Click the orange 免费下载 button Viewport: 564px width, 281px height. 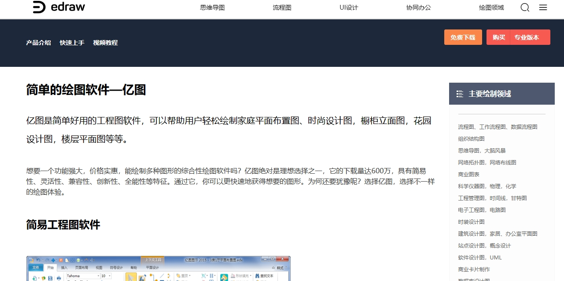click(x=463, y=37)
